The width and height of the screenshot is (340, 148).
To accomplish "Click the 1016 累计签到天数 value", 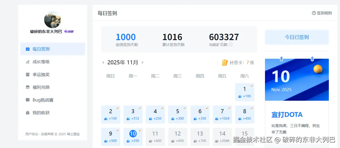I will tap(172, 37).
